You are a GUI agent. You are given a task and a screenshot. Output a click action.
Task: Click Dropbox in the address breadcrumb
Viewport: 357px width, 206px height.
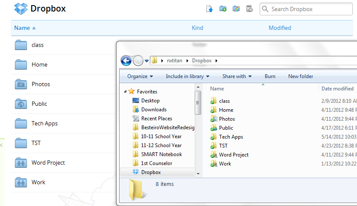202,61
